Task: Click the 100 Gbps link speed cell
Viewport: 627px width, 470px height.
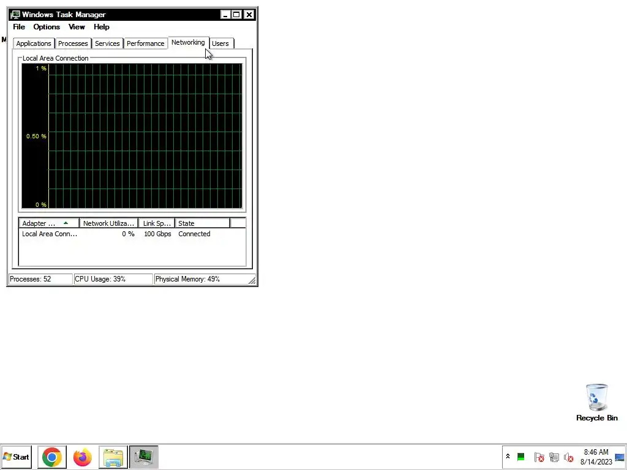Action: pyautogui.click(x=157, y=234)
